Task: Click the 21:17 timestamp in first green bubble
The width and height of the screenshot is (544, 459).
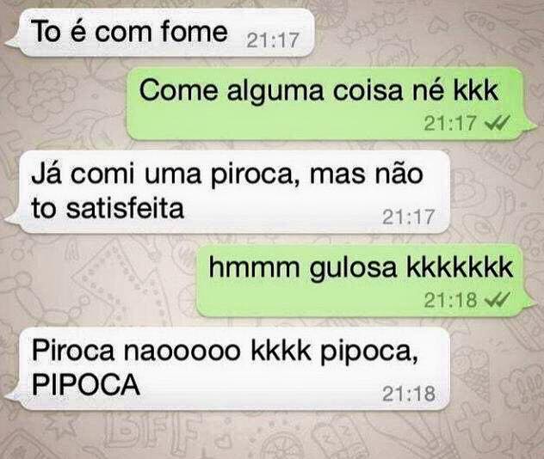Action: click(450, 123)
